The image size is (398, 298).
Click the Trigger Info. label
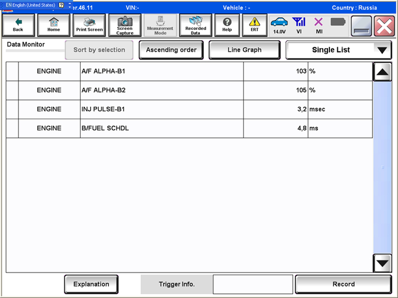[176, 284]
